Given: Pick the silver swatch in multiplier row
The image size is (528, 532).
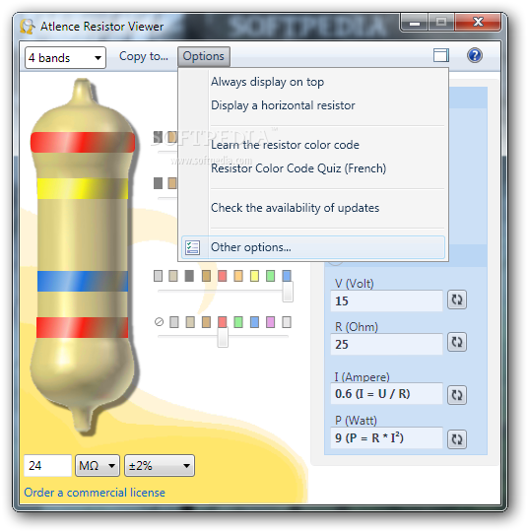Looking at the screenshot, I should point(159,276).
